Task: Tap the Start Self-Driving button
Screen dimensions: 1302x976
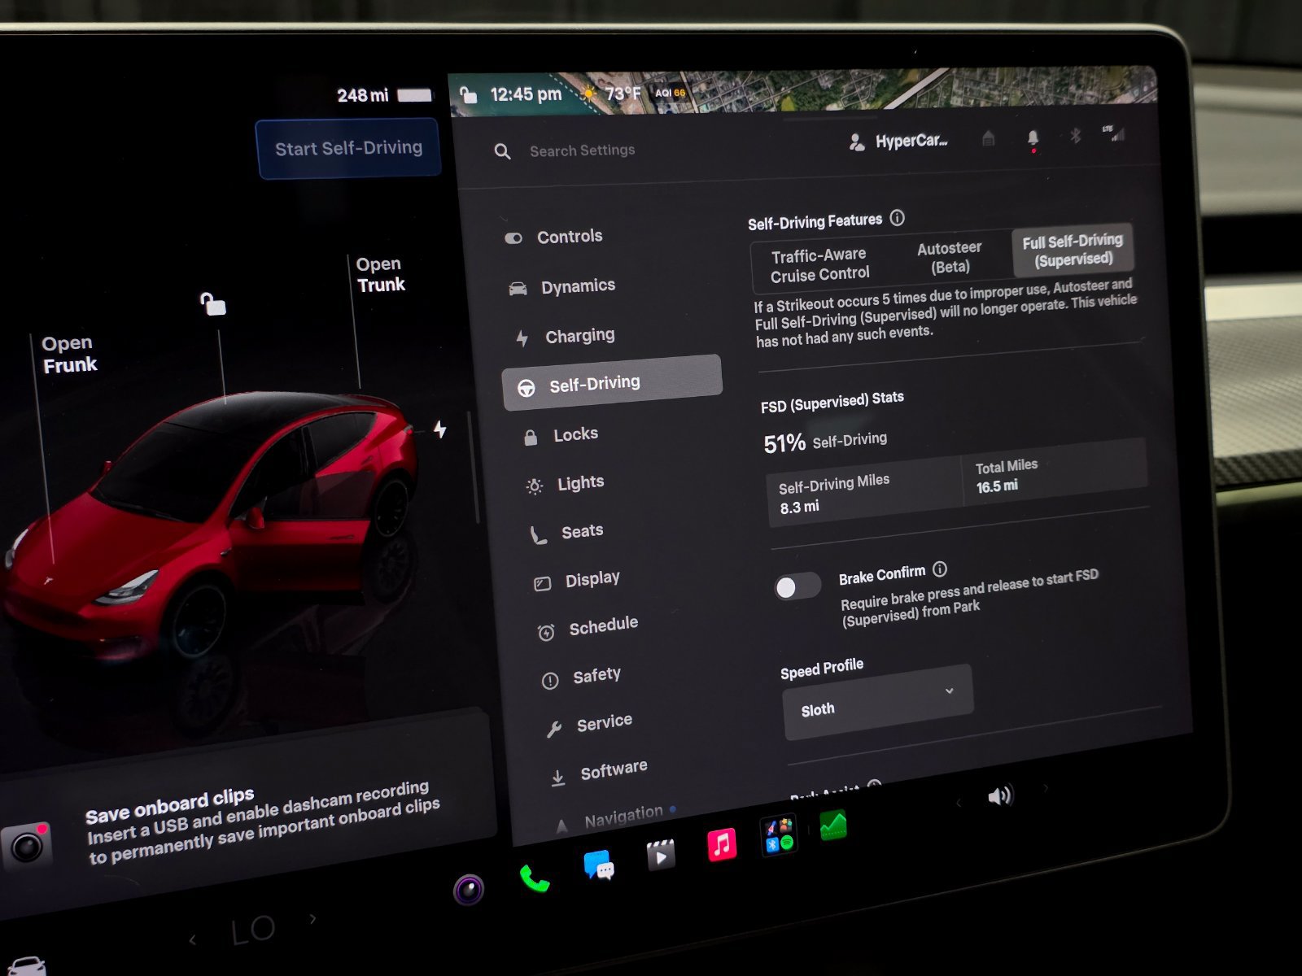Action: click(x=348, y=148)
